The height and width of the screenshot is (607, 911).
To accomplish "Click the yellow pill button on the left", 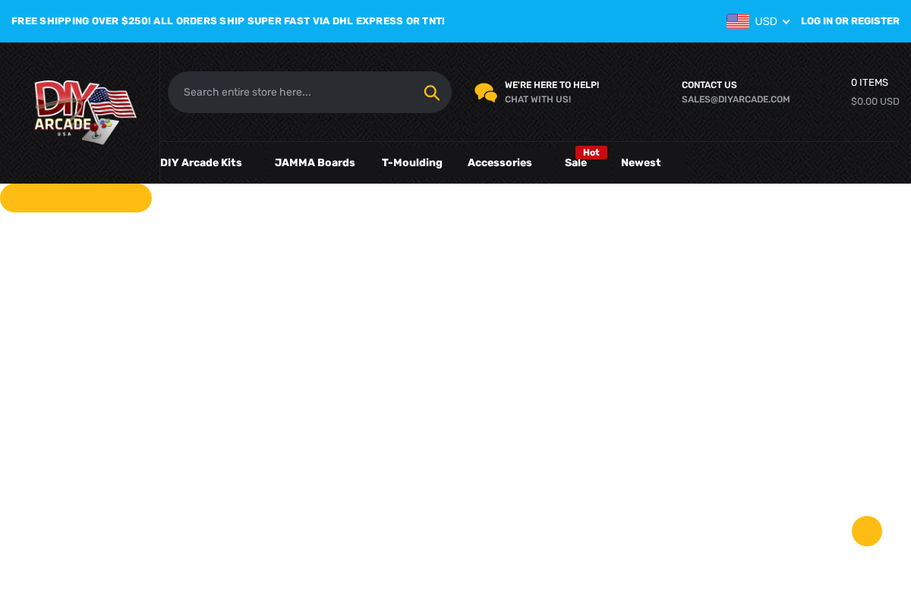I will tap(75, 197).
